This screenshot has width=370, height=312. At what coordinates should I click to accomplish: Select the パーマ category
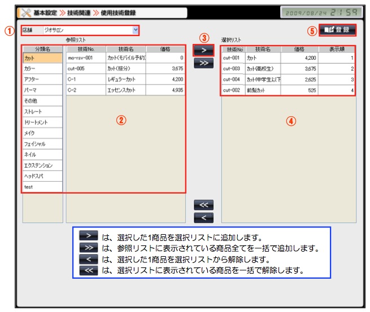click(x=42, y=90)
